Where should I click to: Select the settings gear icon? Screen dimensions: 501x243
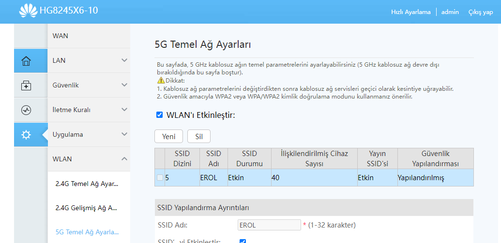point(26,135)
